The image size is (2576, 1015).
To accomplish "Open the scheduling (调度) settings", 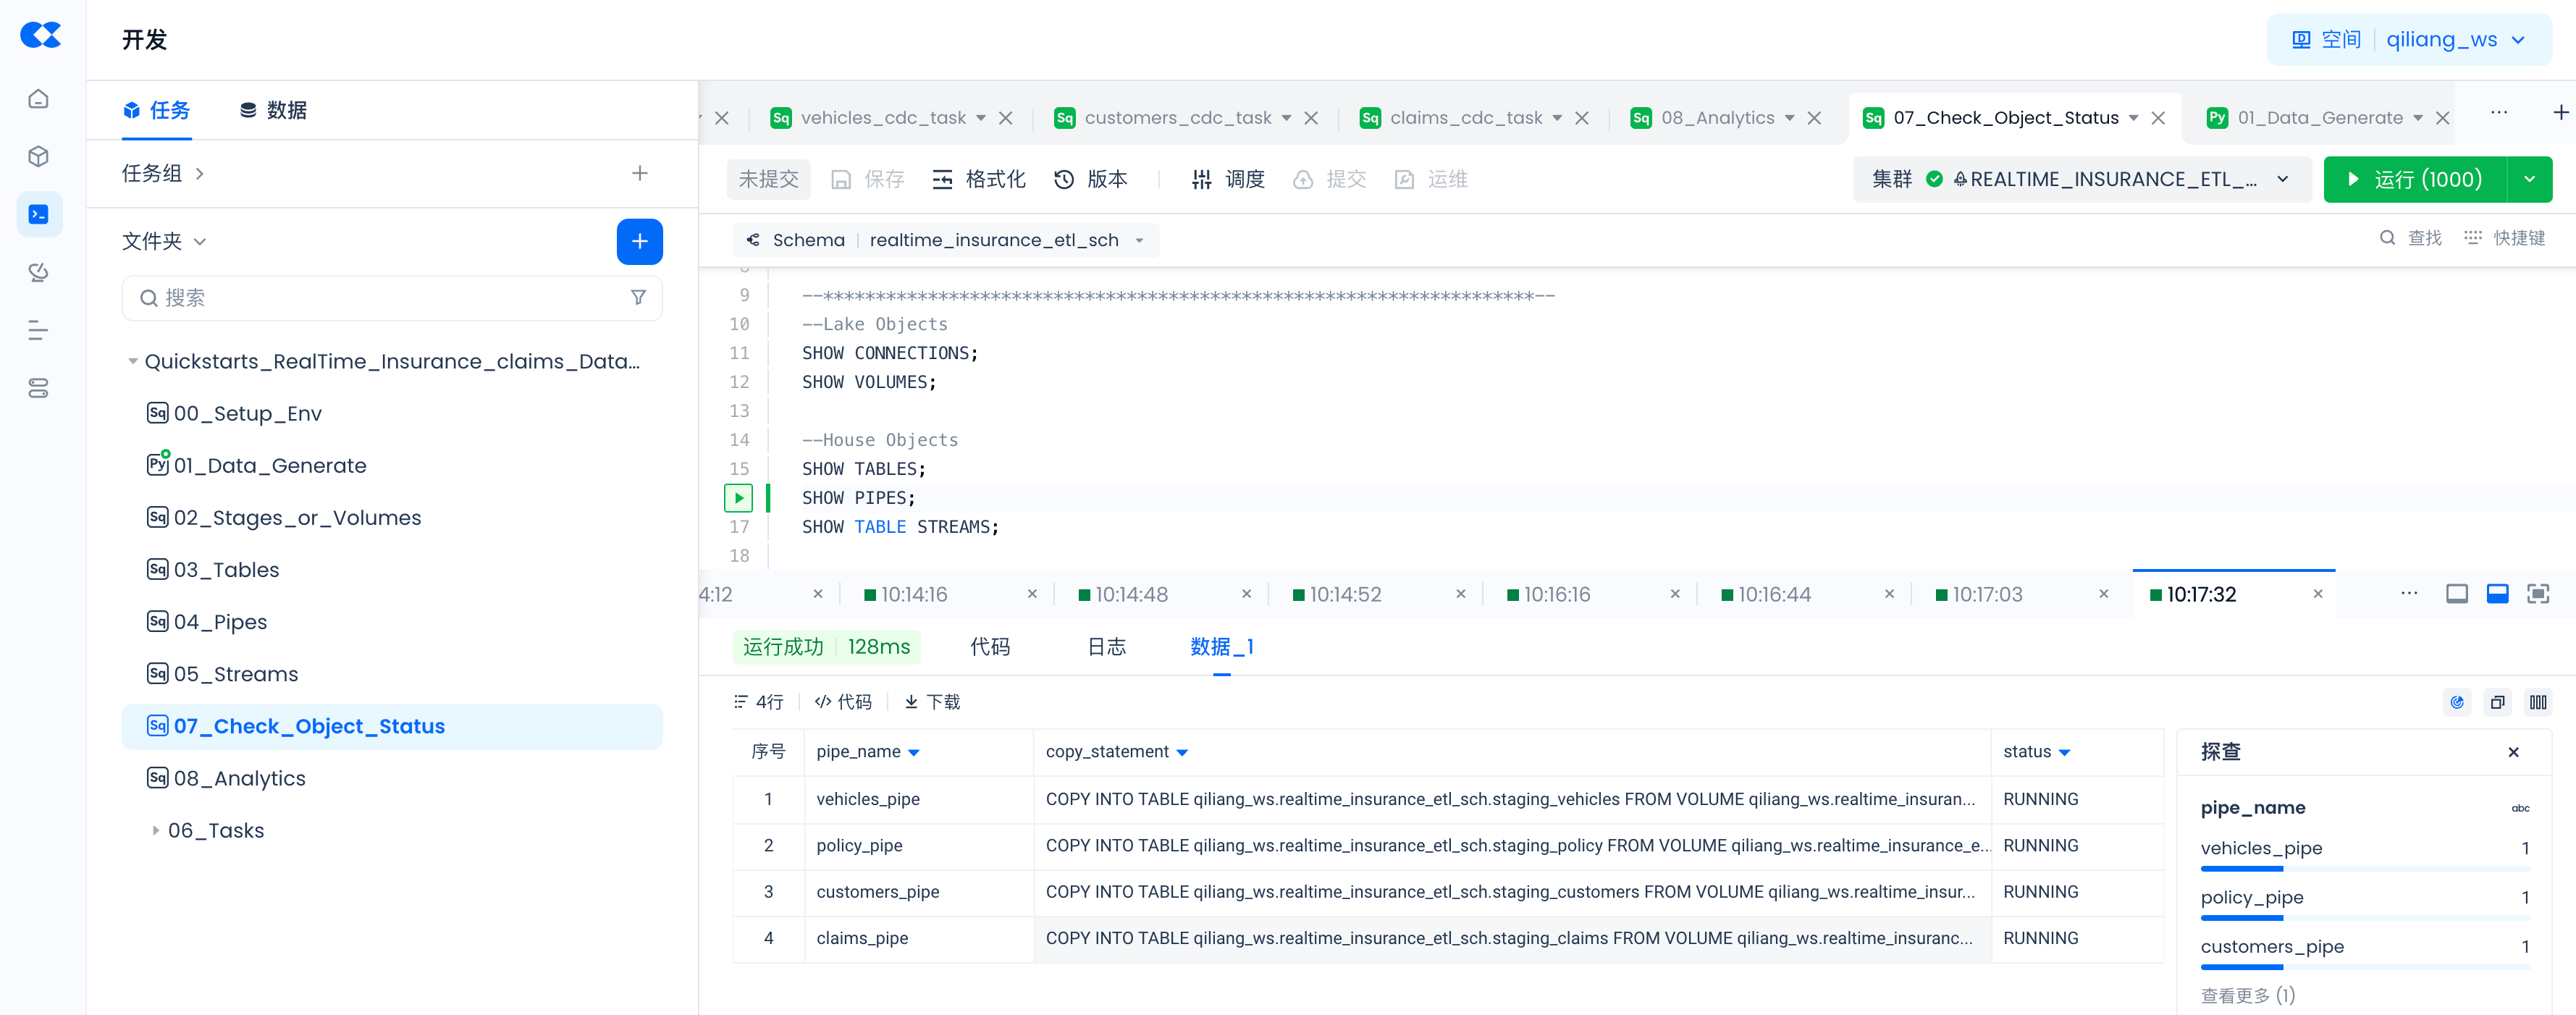I will point(1228,179).
